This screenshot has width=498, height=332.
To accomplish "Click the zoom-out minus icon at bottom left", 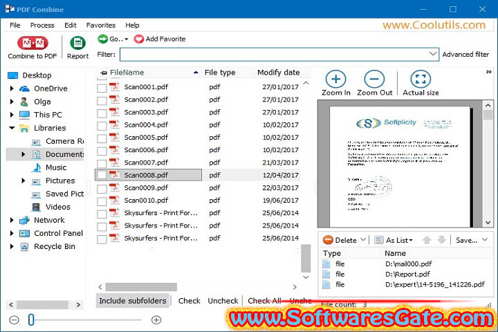I will point(14,320).
